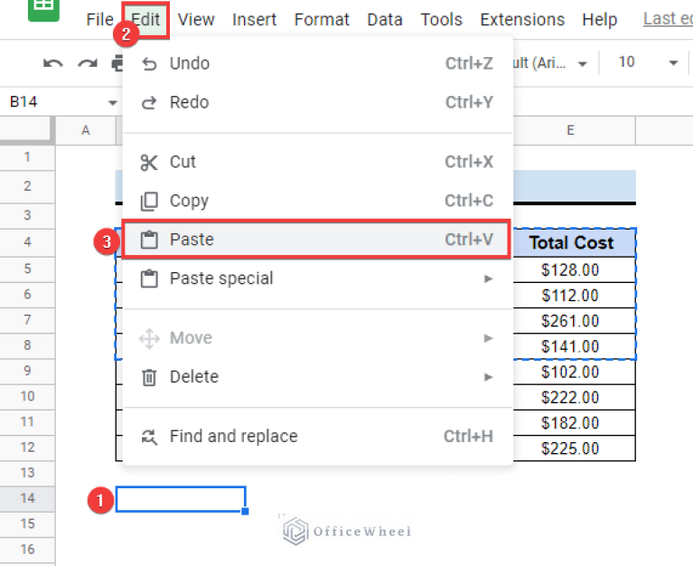Open the Insert menu
This screenshot has height=566, width=693.
click(254, 19)
